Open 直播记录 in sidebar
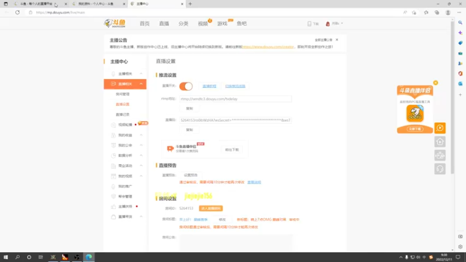Screen dimensions: 466x262 tap(122, 115)
